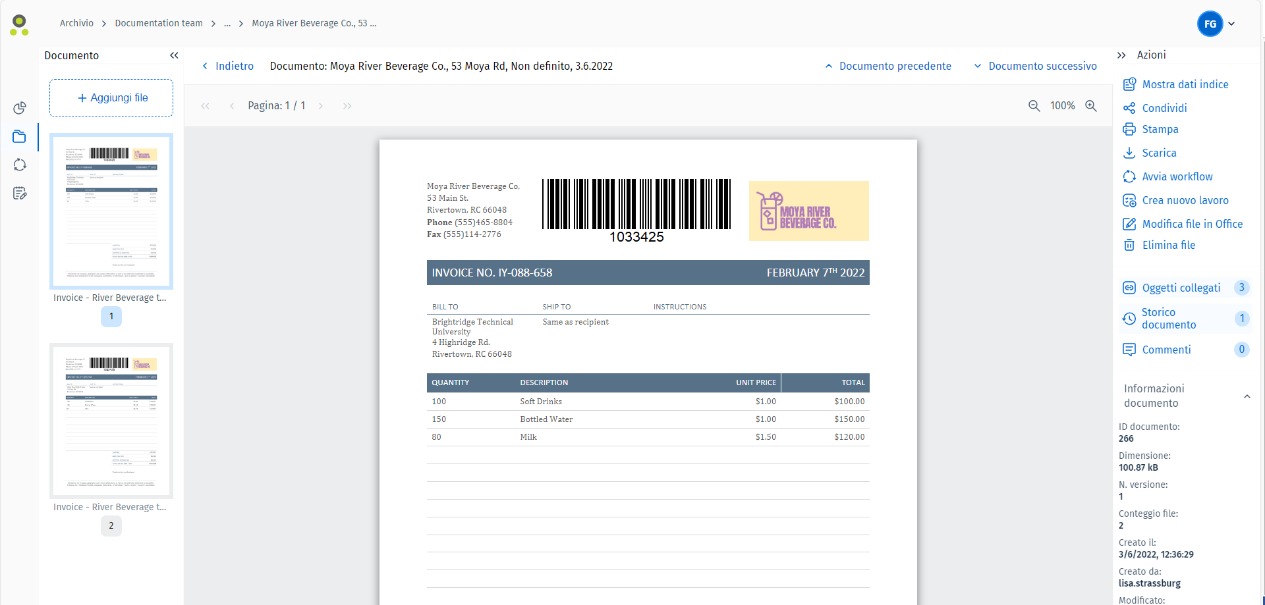The width and height of the screenshot is (1265, 605).
Task: Click linked objects count badge 3
Action: (1241, 288)
